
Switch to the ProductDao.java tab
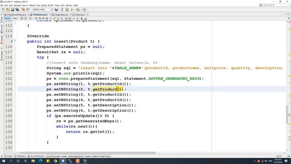coord(40,15)
